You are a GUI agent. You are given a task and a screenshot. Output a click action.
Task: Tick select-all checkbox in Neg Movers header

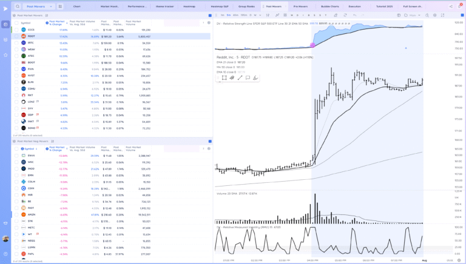point(16,148)
